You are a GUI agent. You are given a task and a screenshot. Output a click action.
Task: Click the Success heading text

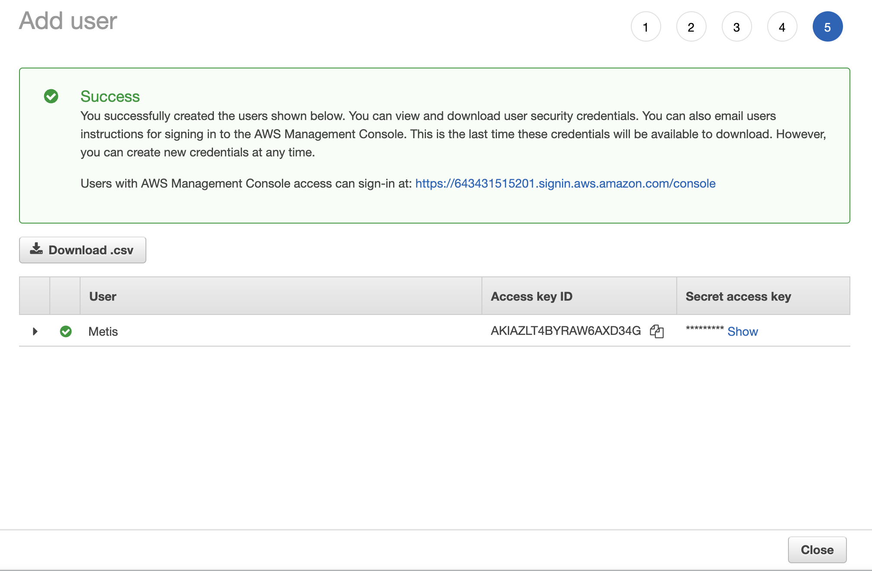pos(110,96)
